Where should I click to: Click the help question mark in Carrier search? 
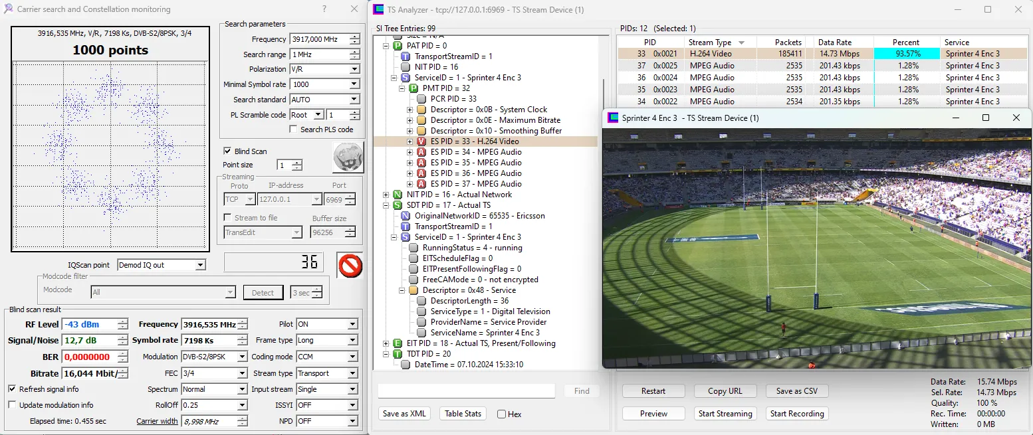pyautogui.click(x=324, y=9)
